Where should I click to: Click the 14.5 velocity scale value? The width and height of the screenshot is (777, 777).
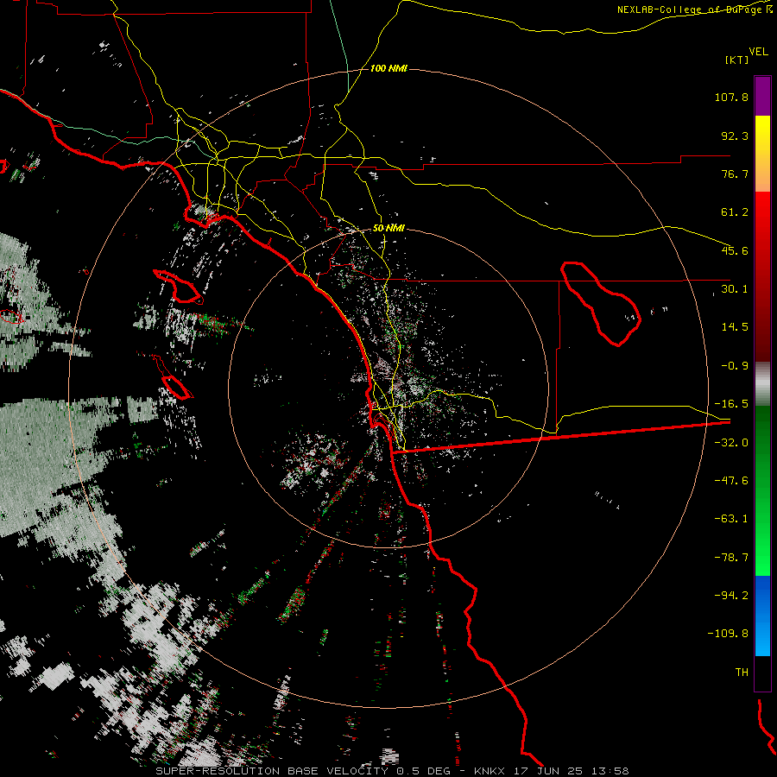click(x=735, y=327)
